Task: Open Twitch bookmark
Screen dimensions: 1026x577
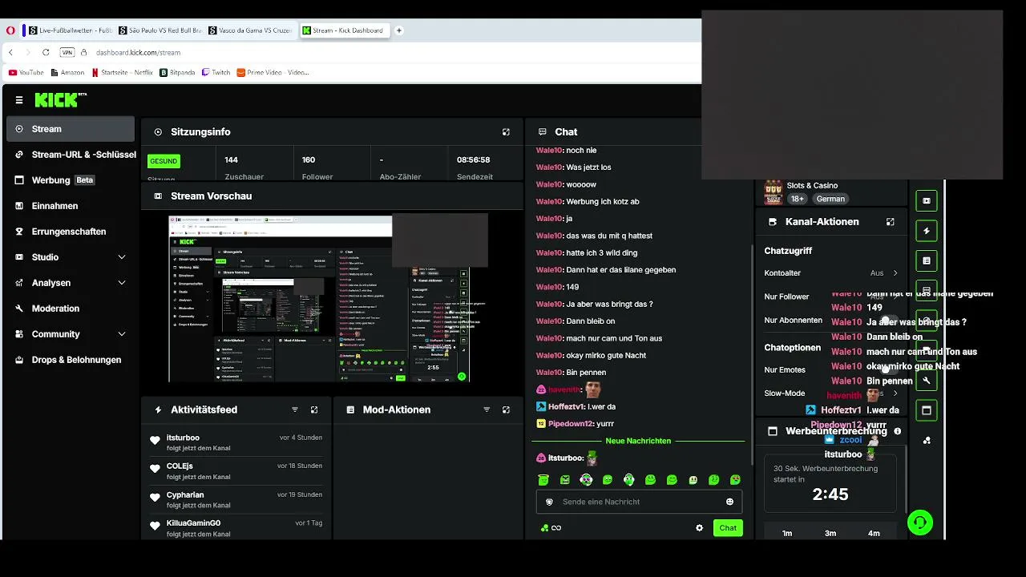Action: (x=215, y=72)
